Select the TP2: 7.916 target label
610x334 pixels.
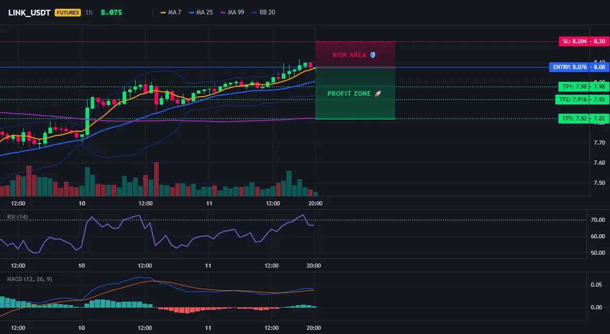(x=572, y=99)
